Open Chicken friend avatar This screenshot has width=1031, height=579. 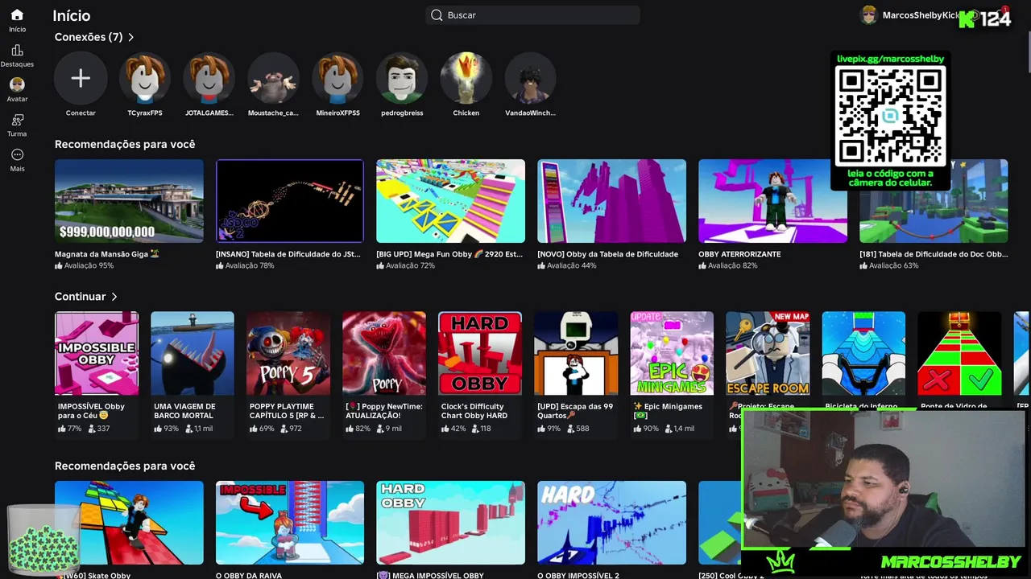tap(466, 78)
